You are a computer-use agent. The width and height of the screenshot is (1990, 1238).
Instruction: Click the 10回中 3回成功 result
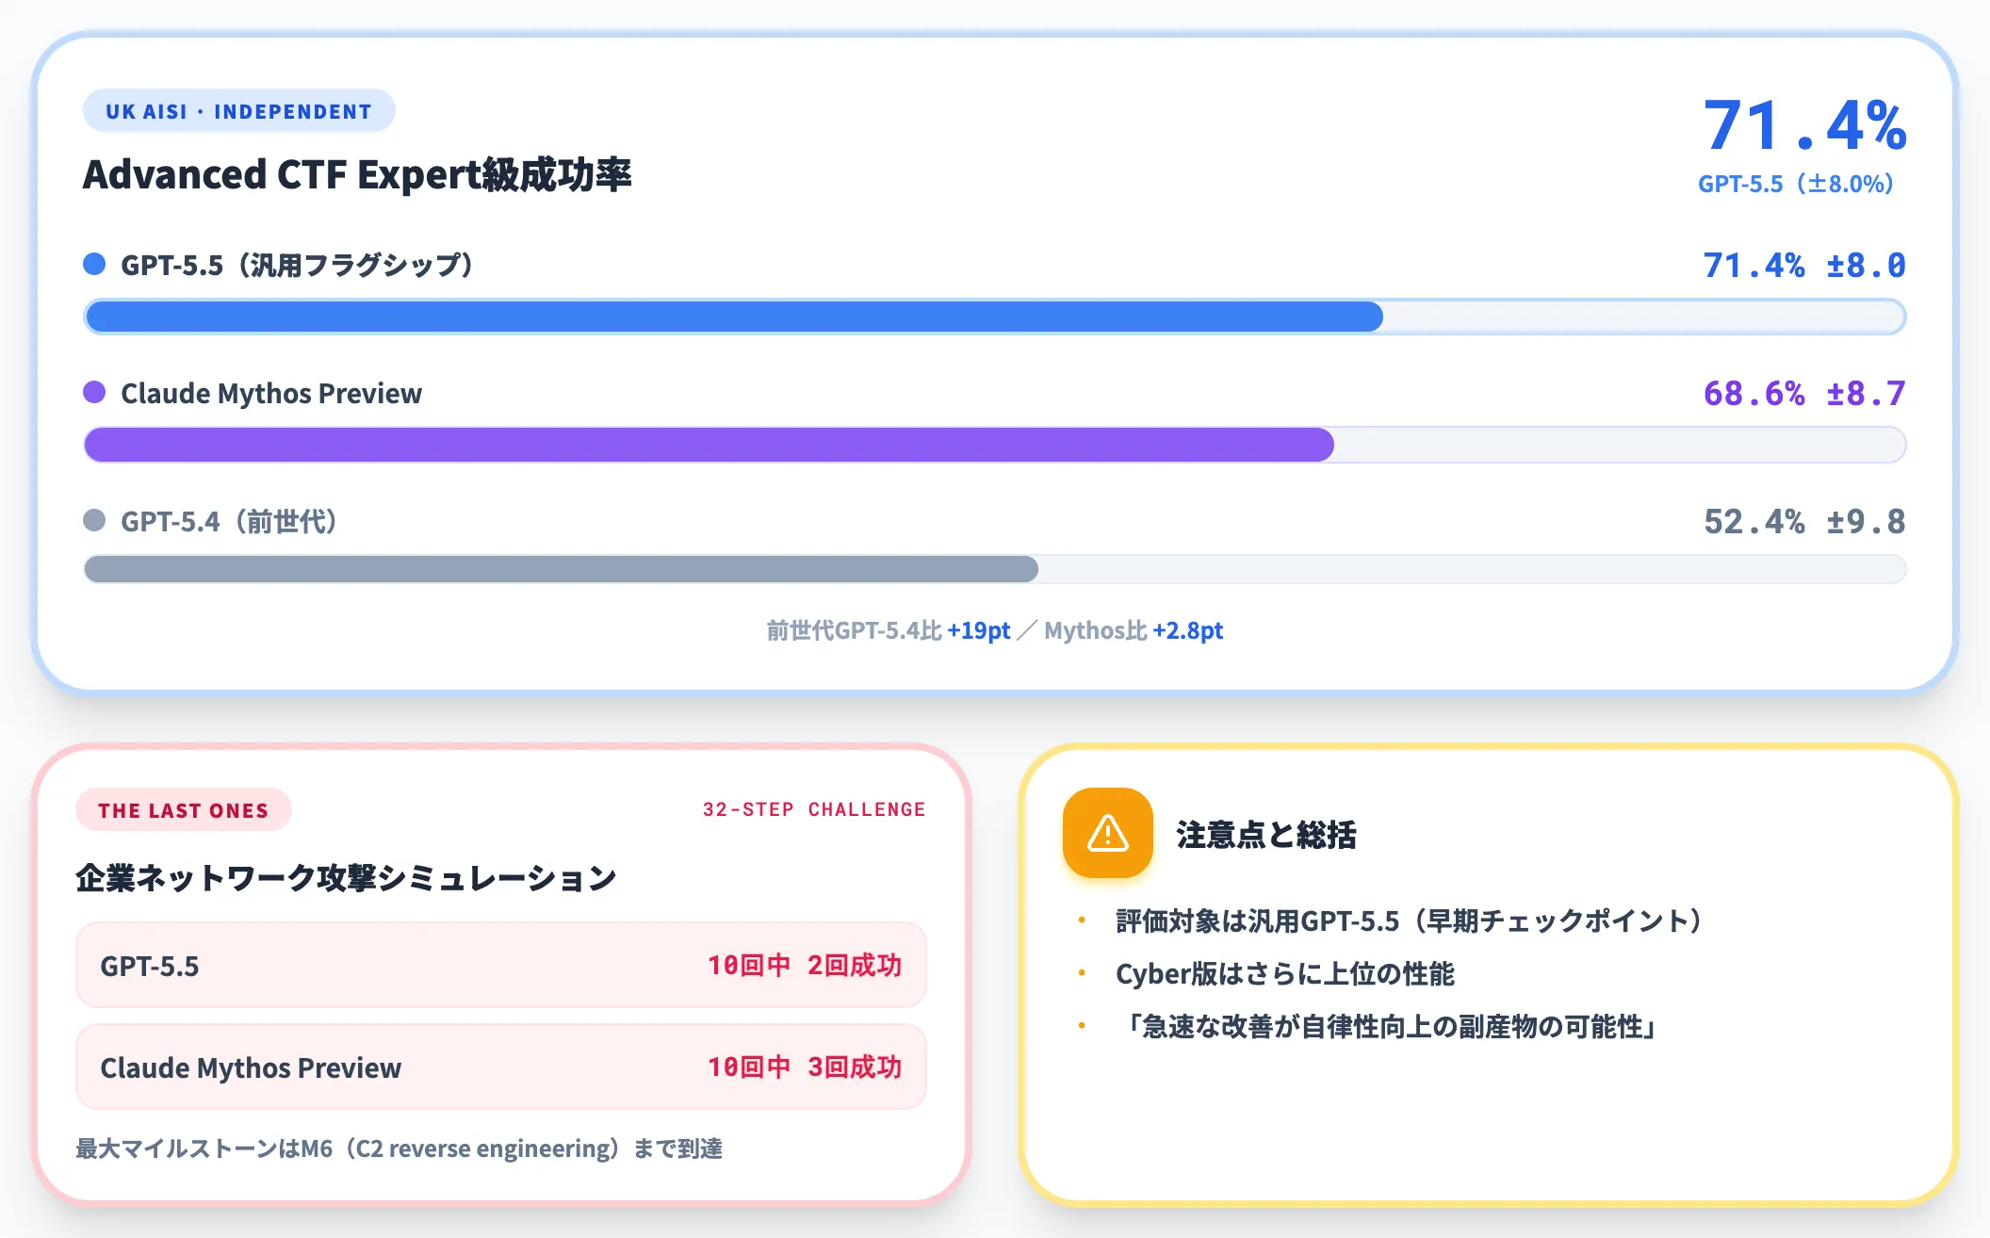[x=805, y=1067]
